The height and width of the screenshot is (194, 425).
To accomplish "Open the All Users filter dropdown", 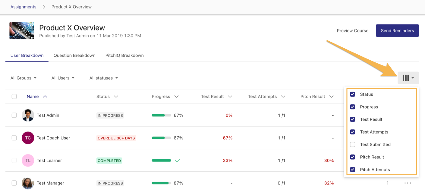I will (x=63, y=78).
